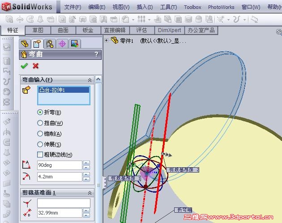Open the Curves dropdown arrow
The width and height of the screenshot is (282, 223).
point(244,20)
